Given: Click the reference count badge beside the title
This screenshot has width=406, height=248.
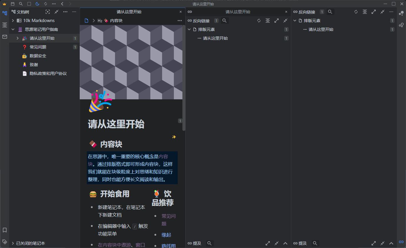Looking at the screenshot, I should click(x=180, y=121).
